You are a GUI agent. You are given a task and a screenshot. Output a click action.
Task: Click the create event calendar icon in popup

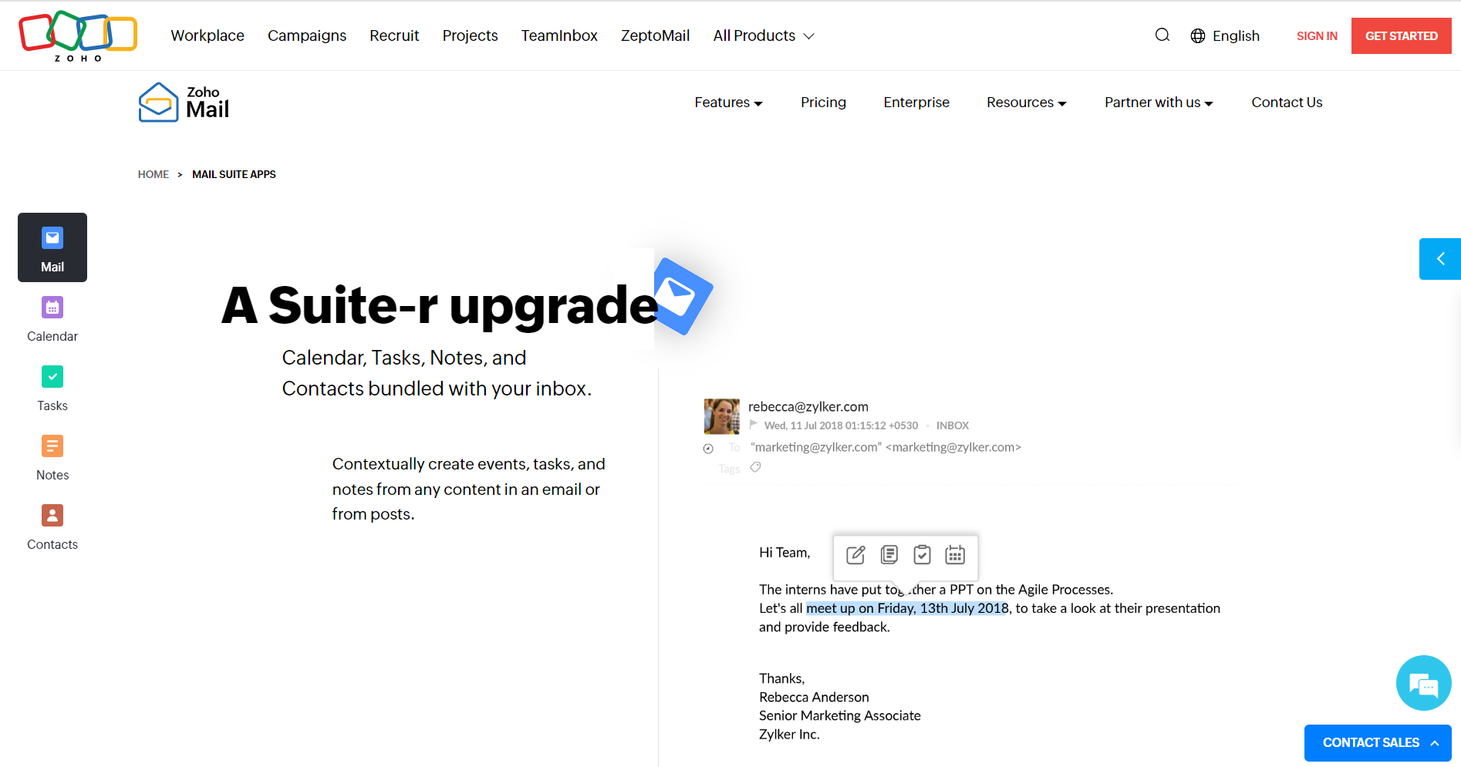pos(955,555)
